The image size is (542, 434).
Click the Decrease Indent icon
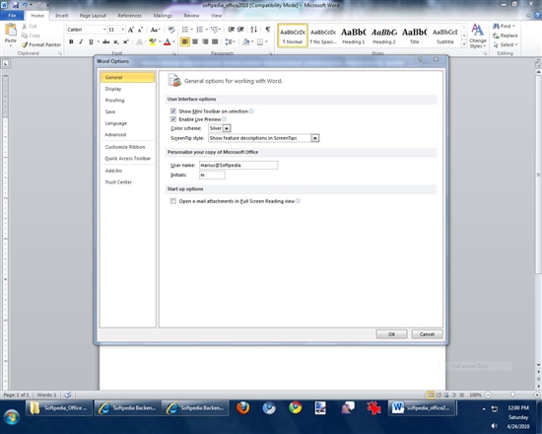[231, 30]
